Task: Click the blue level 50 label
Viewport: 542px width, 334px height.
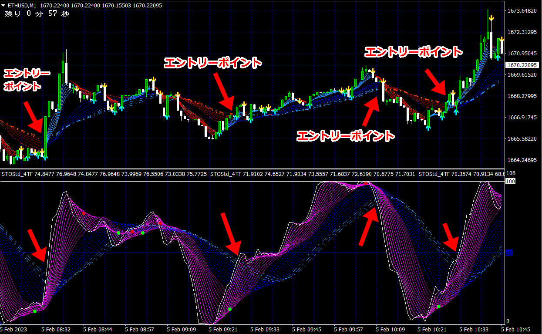Action: pos(509,253)
